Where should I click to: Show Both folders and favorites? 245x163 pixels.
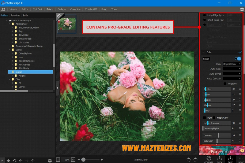(x=25, y=15)
